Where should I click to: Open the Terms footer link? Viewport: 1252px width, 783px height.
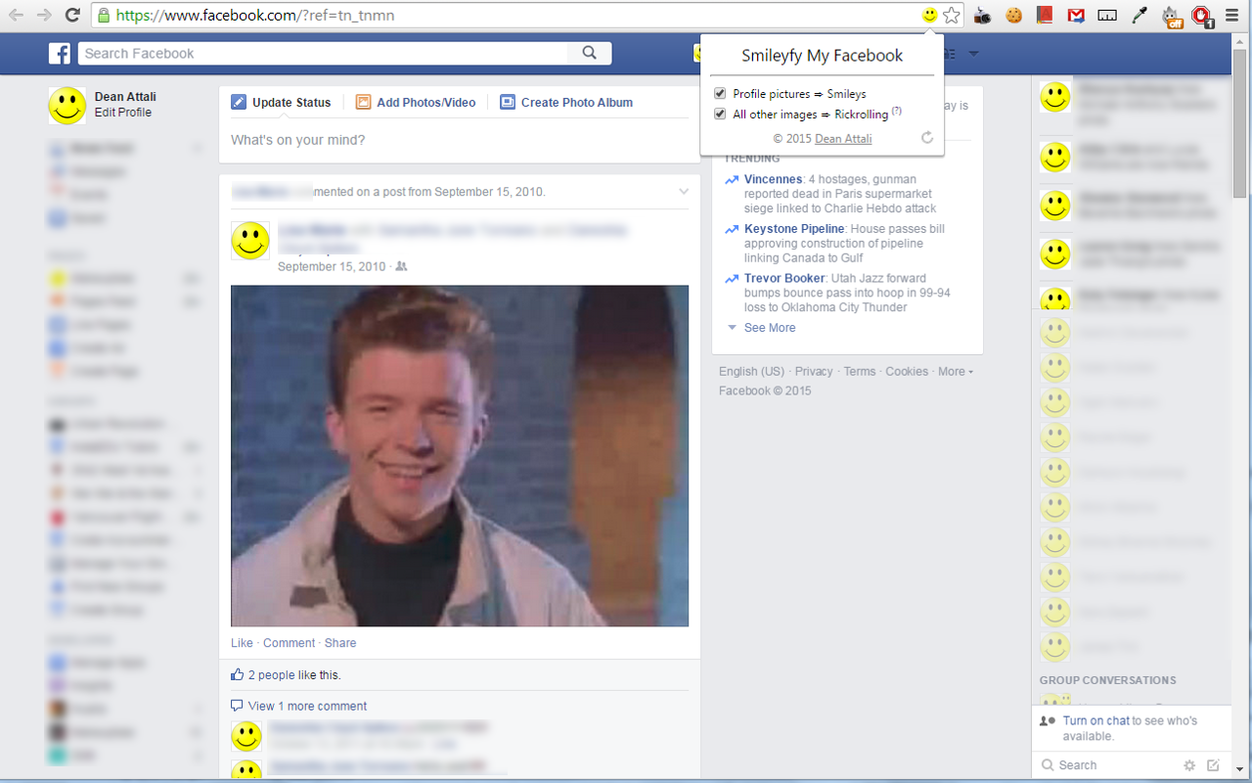tap(860, 371)
